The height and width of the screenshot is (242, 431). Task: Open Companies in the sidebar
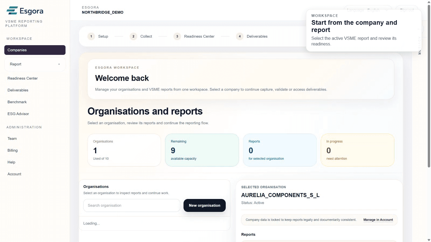[35, 50]
